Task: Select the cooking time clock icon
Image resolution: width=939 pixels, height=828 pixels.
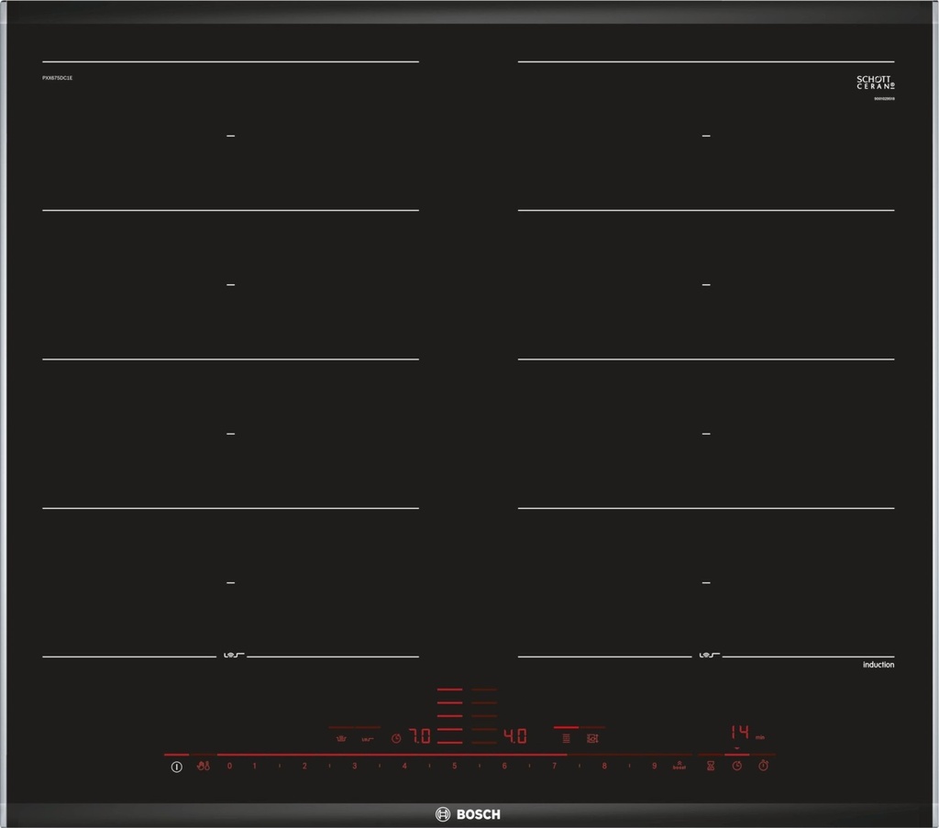Action: click(736, 766)
